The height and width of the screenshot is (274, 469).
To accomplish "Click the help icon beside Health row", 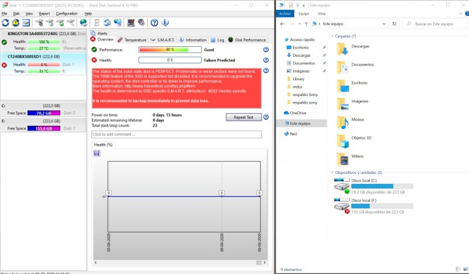I will [x=266, y=60].
